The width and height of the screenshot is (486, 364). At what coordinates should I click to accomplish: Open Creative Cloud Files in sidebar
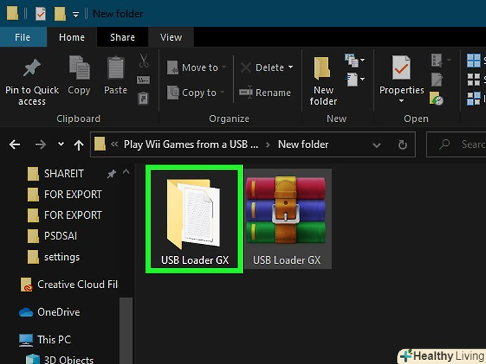click(x=69, y=284)
